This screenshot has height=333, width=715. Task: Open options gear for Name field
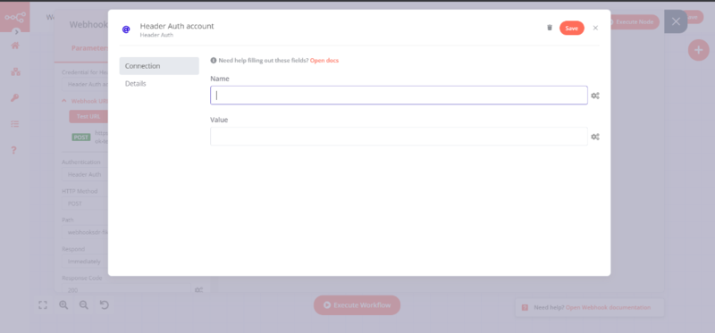(x=595, y=96)
